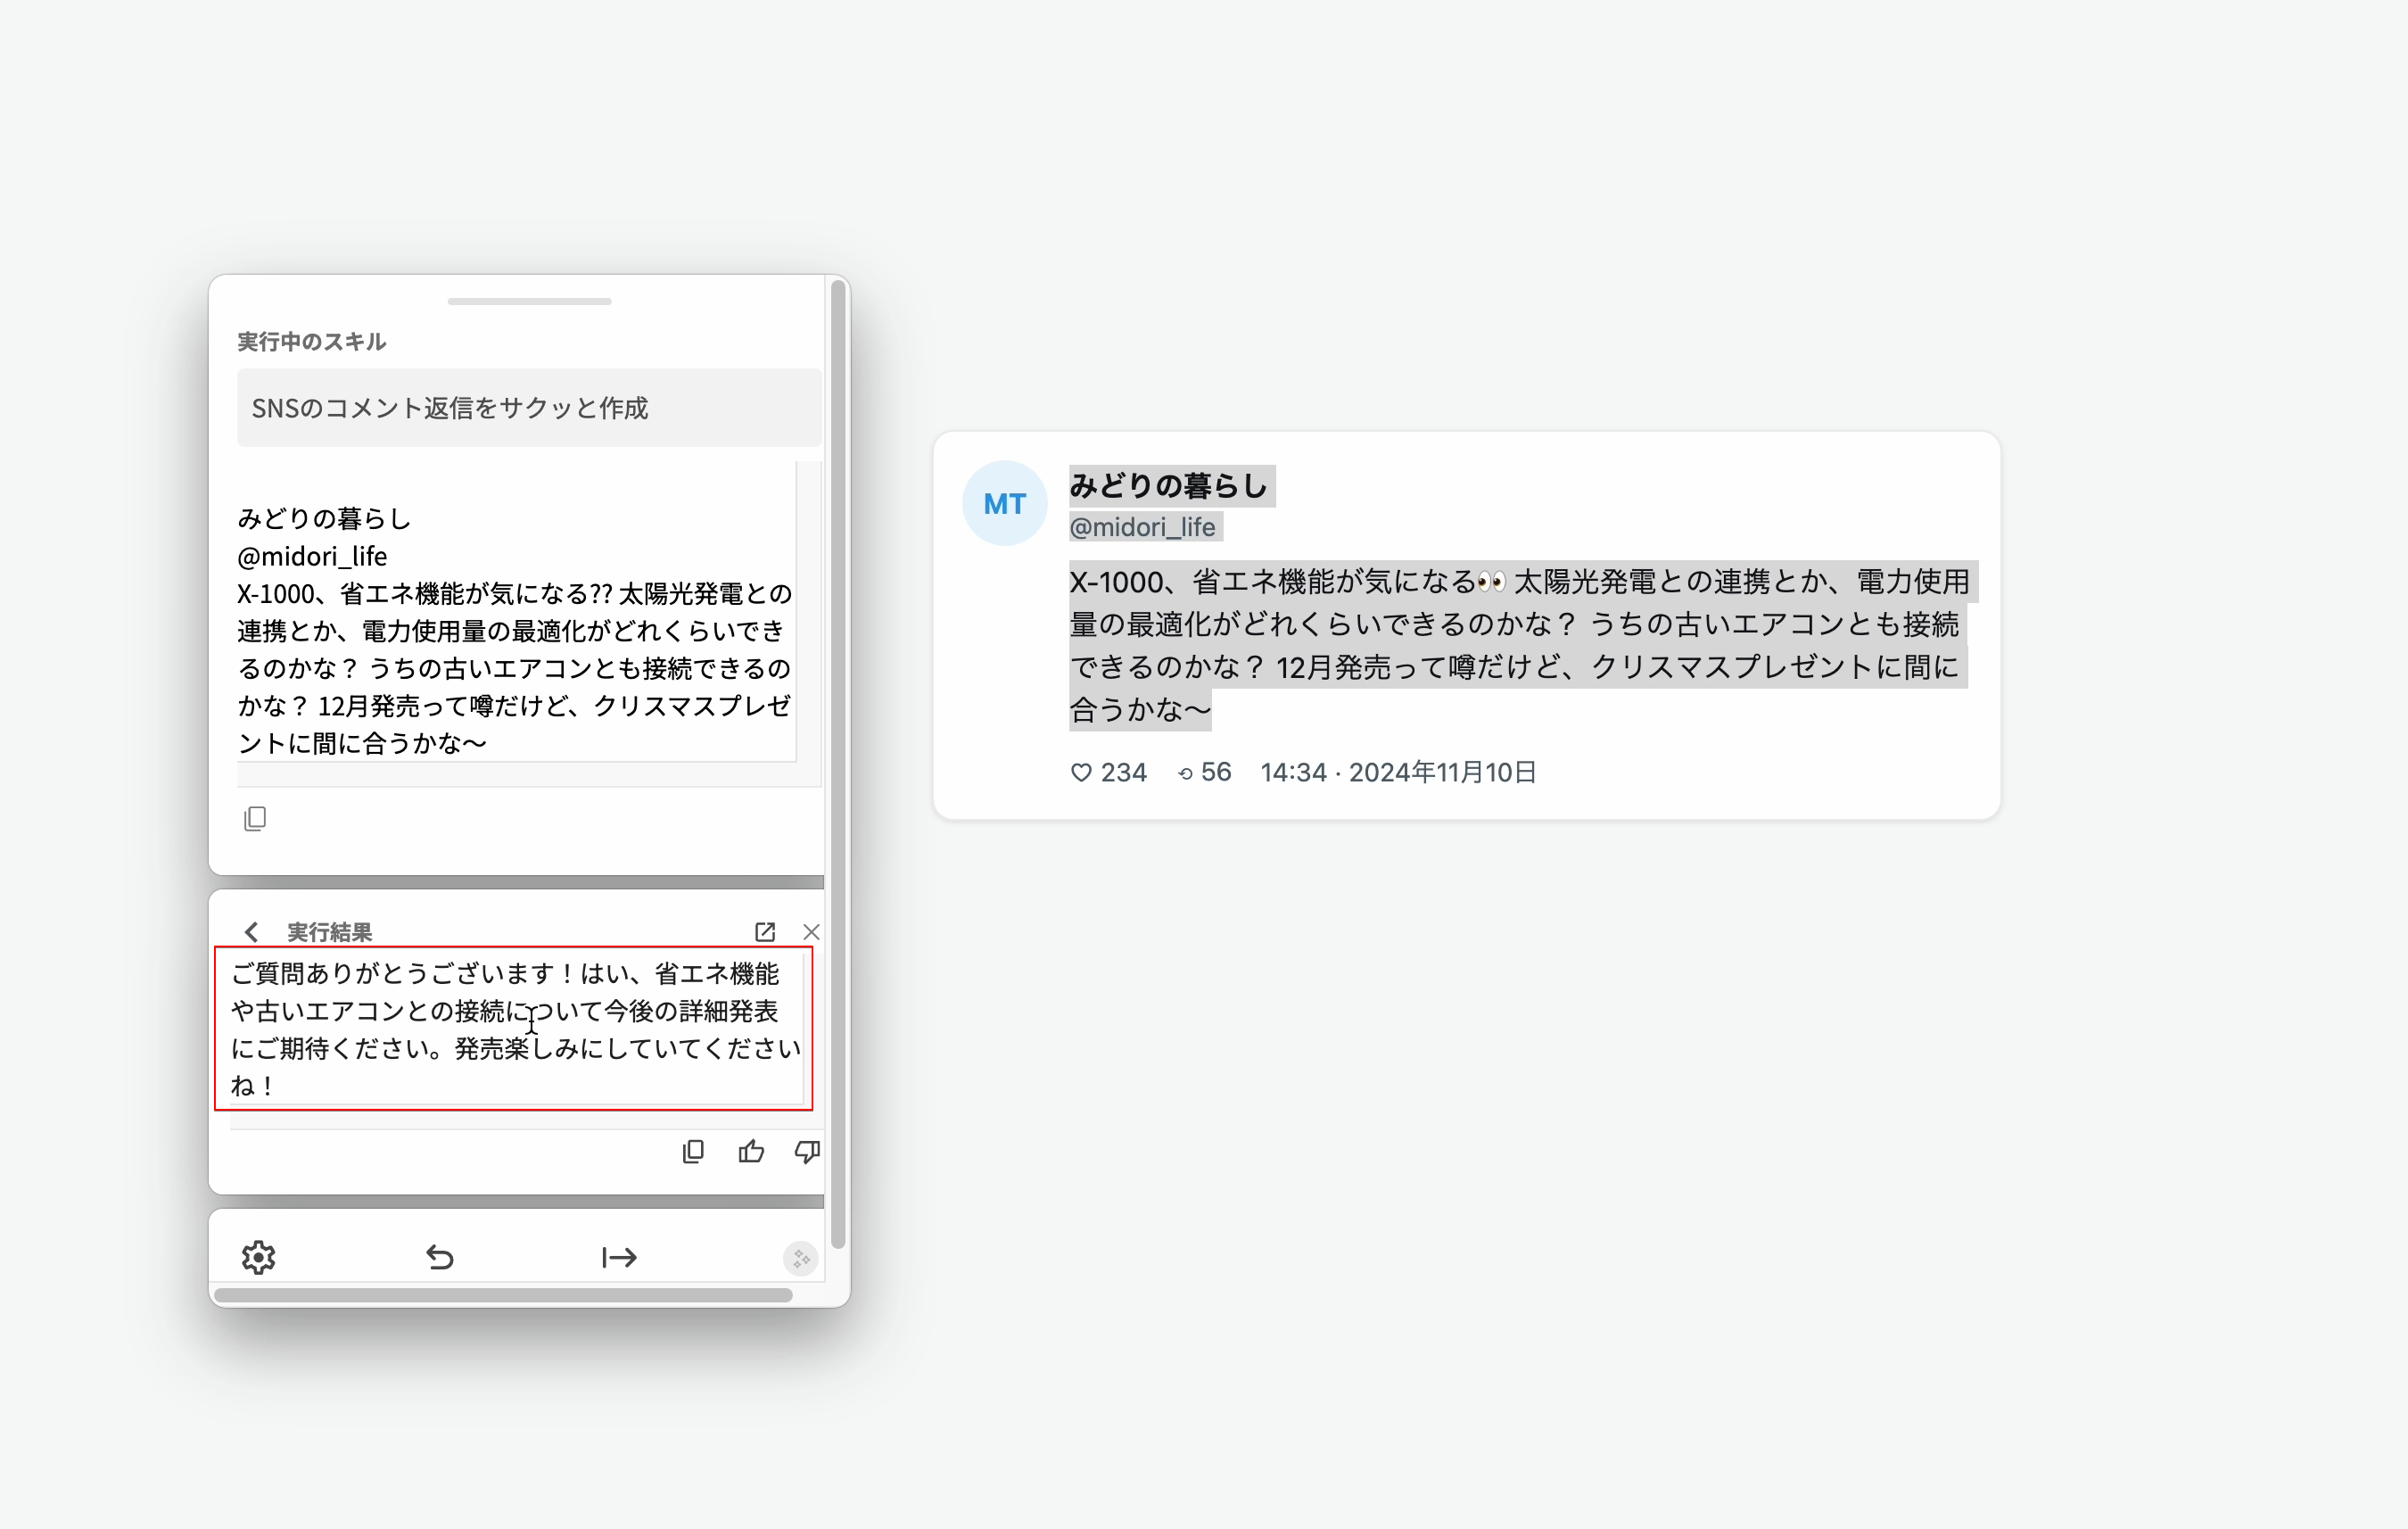
Task: Click the undo arrow icon in the bottom toolbar
Action: pos(440,1257)
